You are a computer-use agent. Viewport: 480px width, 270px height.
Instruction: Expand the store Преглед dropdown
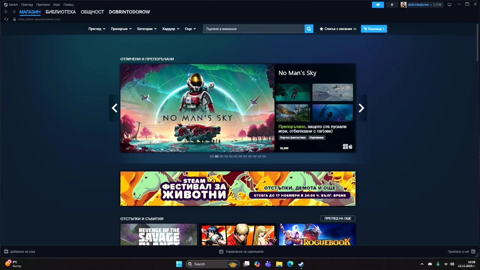[x=97, y=29]
